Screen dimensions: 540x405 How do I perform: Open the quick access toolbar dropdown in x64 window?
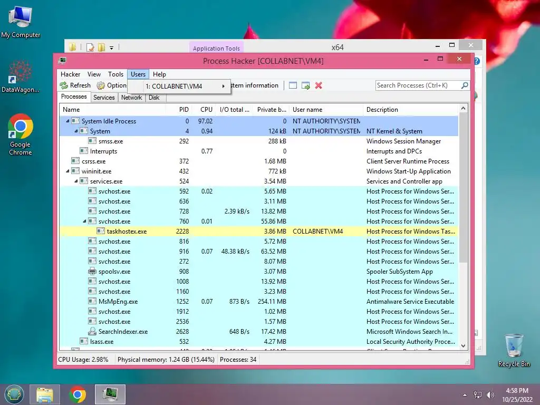pos(112,48)
